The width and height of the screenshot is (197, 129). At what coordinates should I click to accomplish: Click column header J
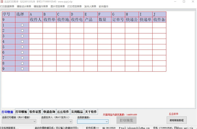coord(159,14)
